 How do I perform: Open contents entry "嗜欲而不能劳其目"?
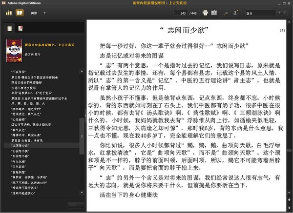pyautogui.click(x=24, y=188)
